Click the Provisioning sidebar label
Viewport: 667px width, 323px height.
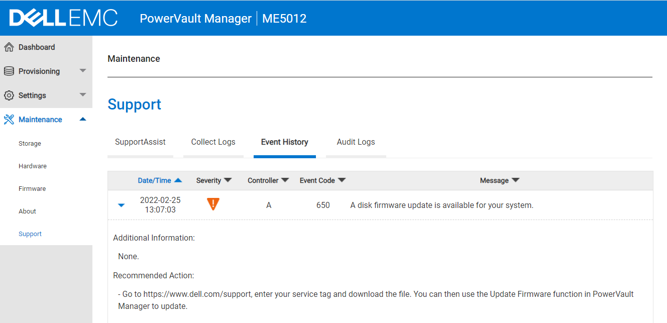[39, 71]
